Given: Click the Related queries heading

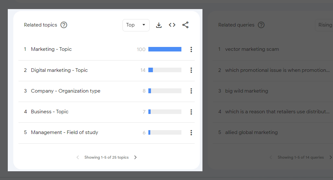Looking at the screenshot, I should [236, 25].
